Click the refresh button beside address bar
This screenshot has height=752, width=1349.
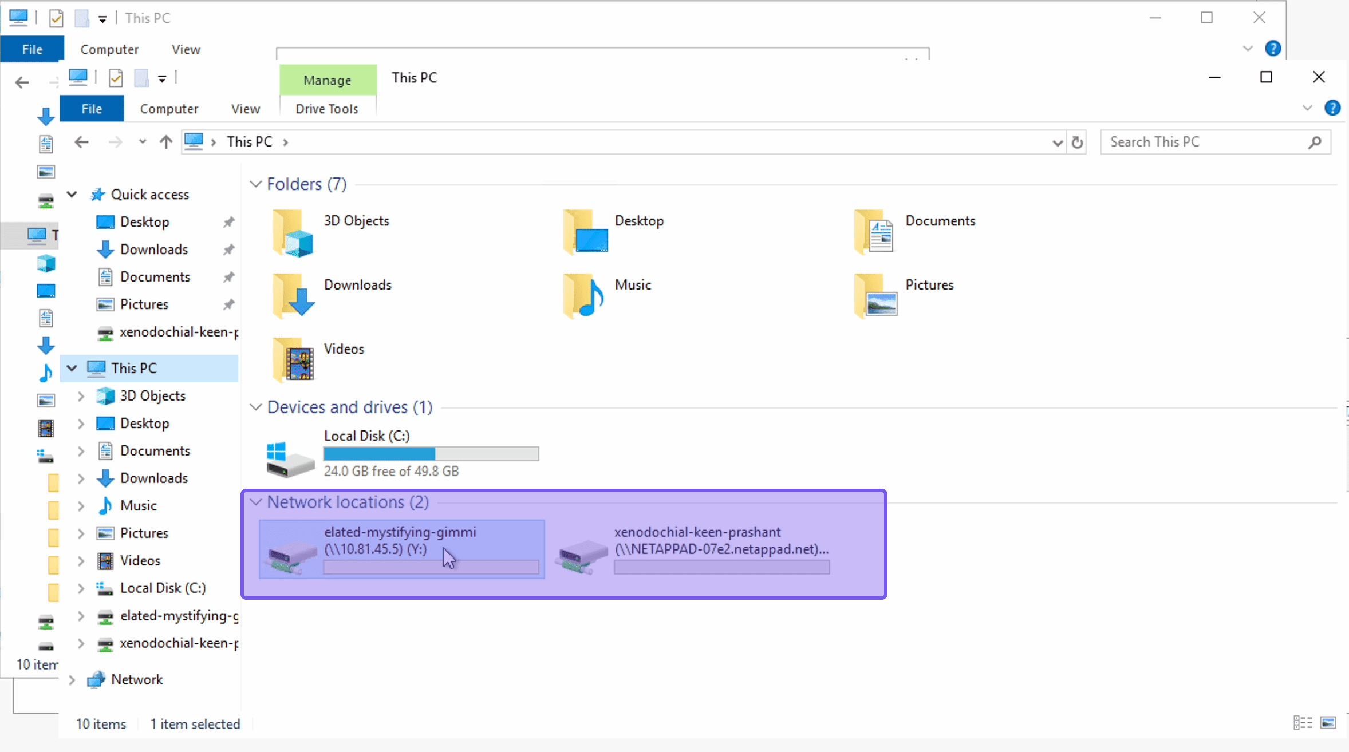pyautogui.click(x=1077, y=142)
